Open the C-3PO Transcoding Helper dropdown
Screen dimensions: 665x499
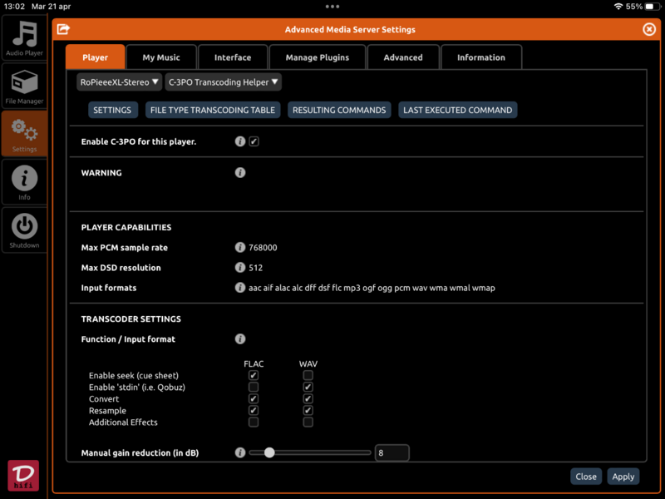point(223,82)
